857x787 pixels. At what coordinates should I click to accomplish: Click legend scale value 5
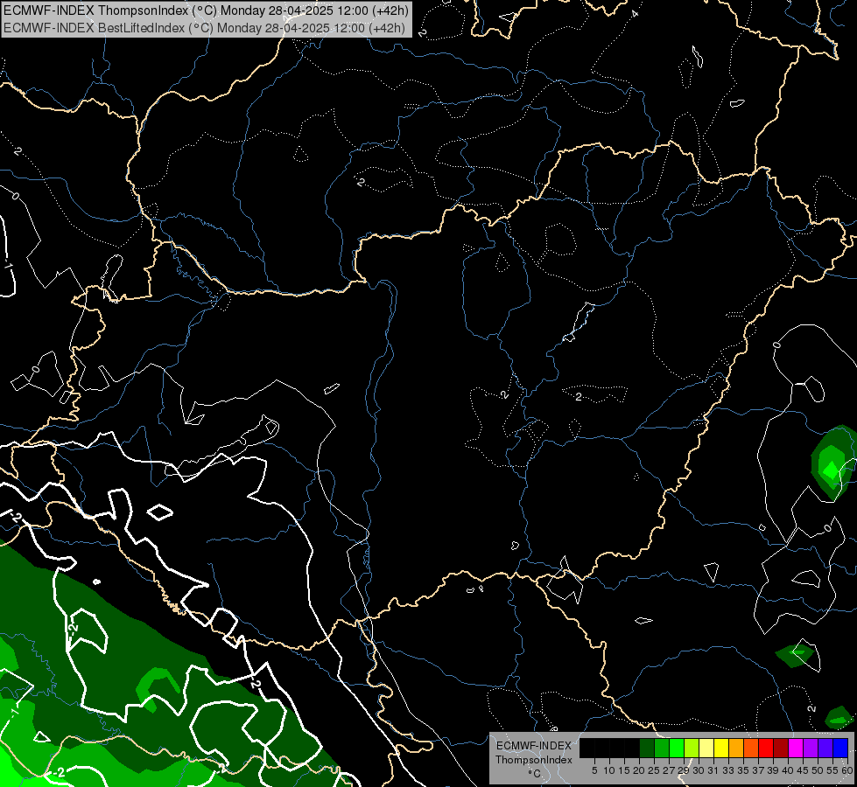(x=594, y=770)
